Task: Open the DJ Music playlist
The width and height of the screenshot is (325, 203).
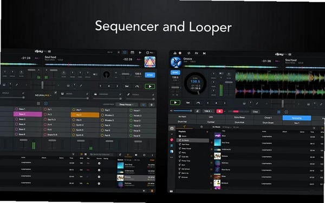Action: 192,140
